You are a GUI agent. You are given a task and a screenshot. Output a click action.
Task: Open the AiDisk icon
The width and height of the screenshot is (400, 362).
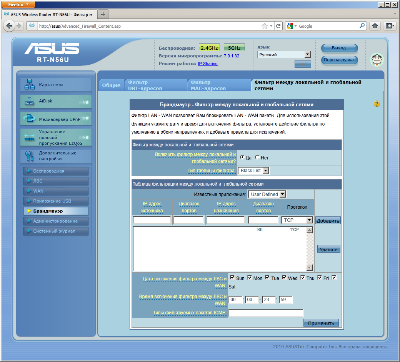click(30, 101)
